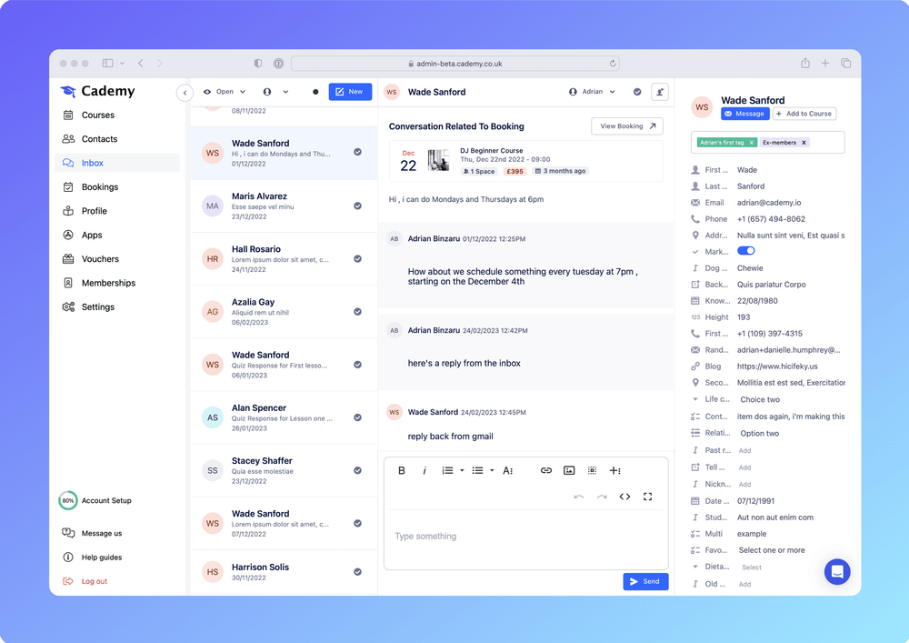The image size is (909, 643).
Task: Click the bold formatting icon in editor
Action: click(x=402, y=470)
